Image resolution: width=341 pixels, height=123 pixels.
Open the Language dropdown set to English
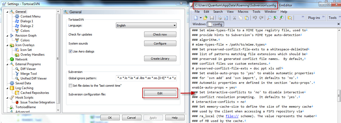(146, 25)
